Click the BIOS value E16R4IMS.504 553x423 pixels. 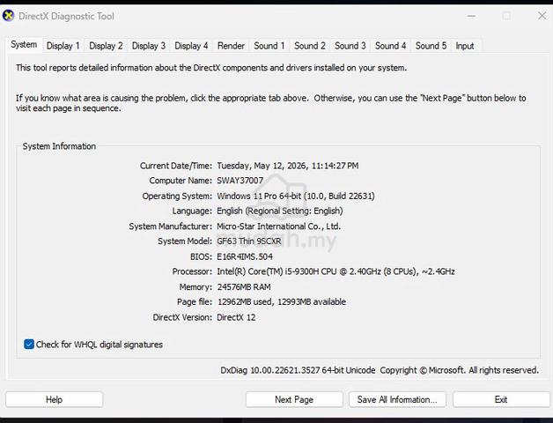[x=245, y=256]
